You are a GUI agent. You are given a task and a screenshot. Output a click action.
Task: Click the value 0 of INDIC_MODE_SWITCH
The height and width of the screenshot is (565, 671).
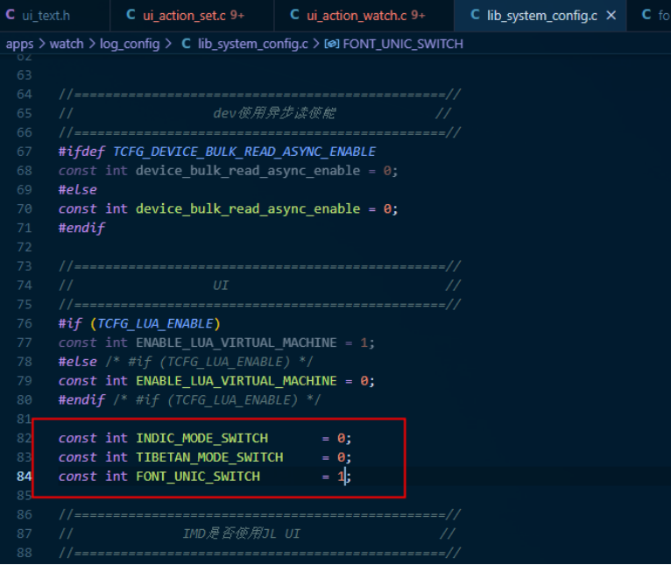tap(341, 438)
